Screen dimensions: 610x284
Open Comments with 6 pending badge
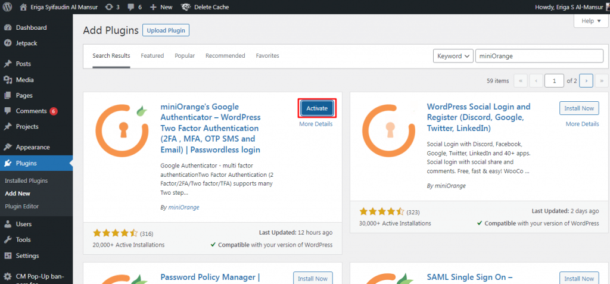pyautogui.click(x=31, y=111)
